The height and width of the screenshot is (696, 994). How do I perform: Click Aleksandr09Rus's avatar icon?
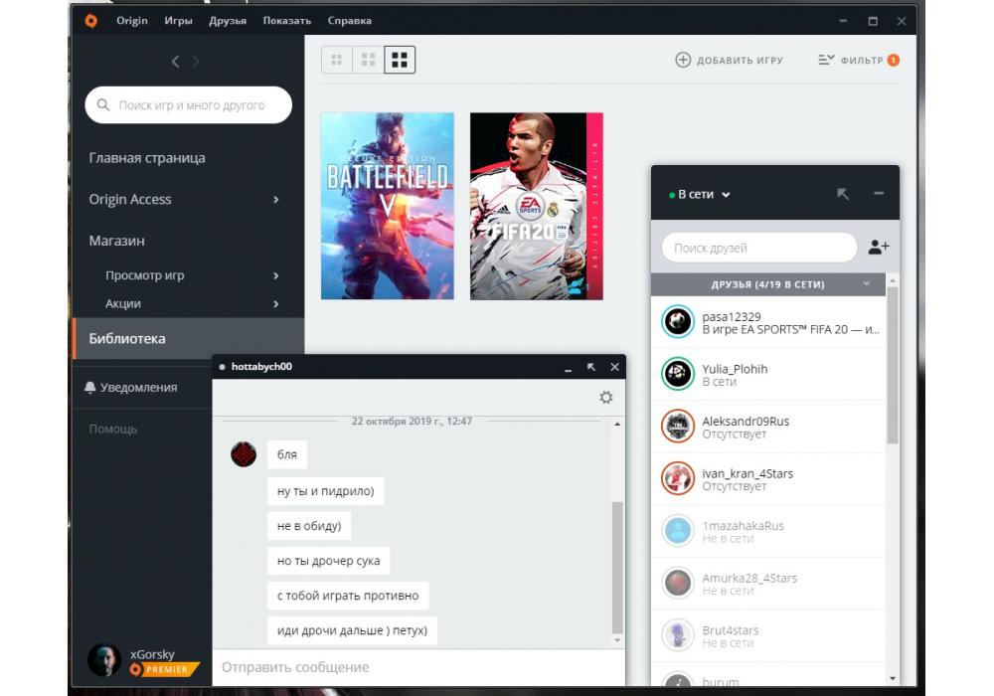[678, 426]
